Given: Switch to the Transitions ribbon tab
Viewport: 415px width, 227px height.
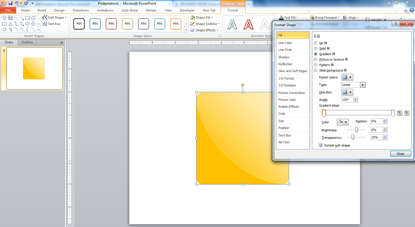Looking at the screenshot, I should (x=81, y=10).
